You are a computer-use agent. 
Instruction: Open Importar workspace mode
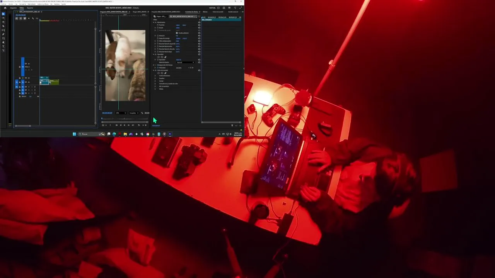point(14,8)
